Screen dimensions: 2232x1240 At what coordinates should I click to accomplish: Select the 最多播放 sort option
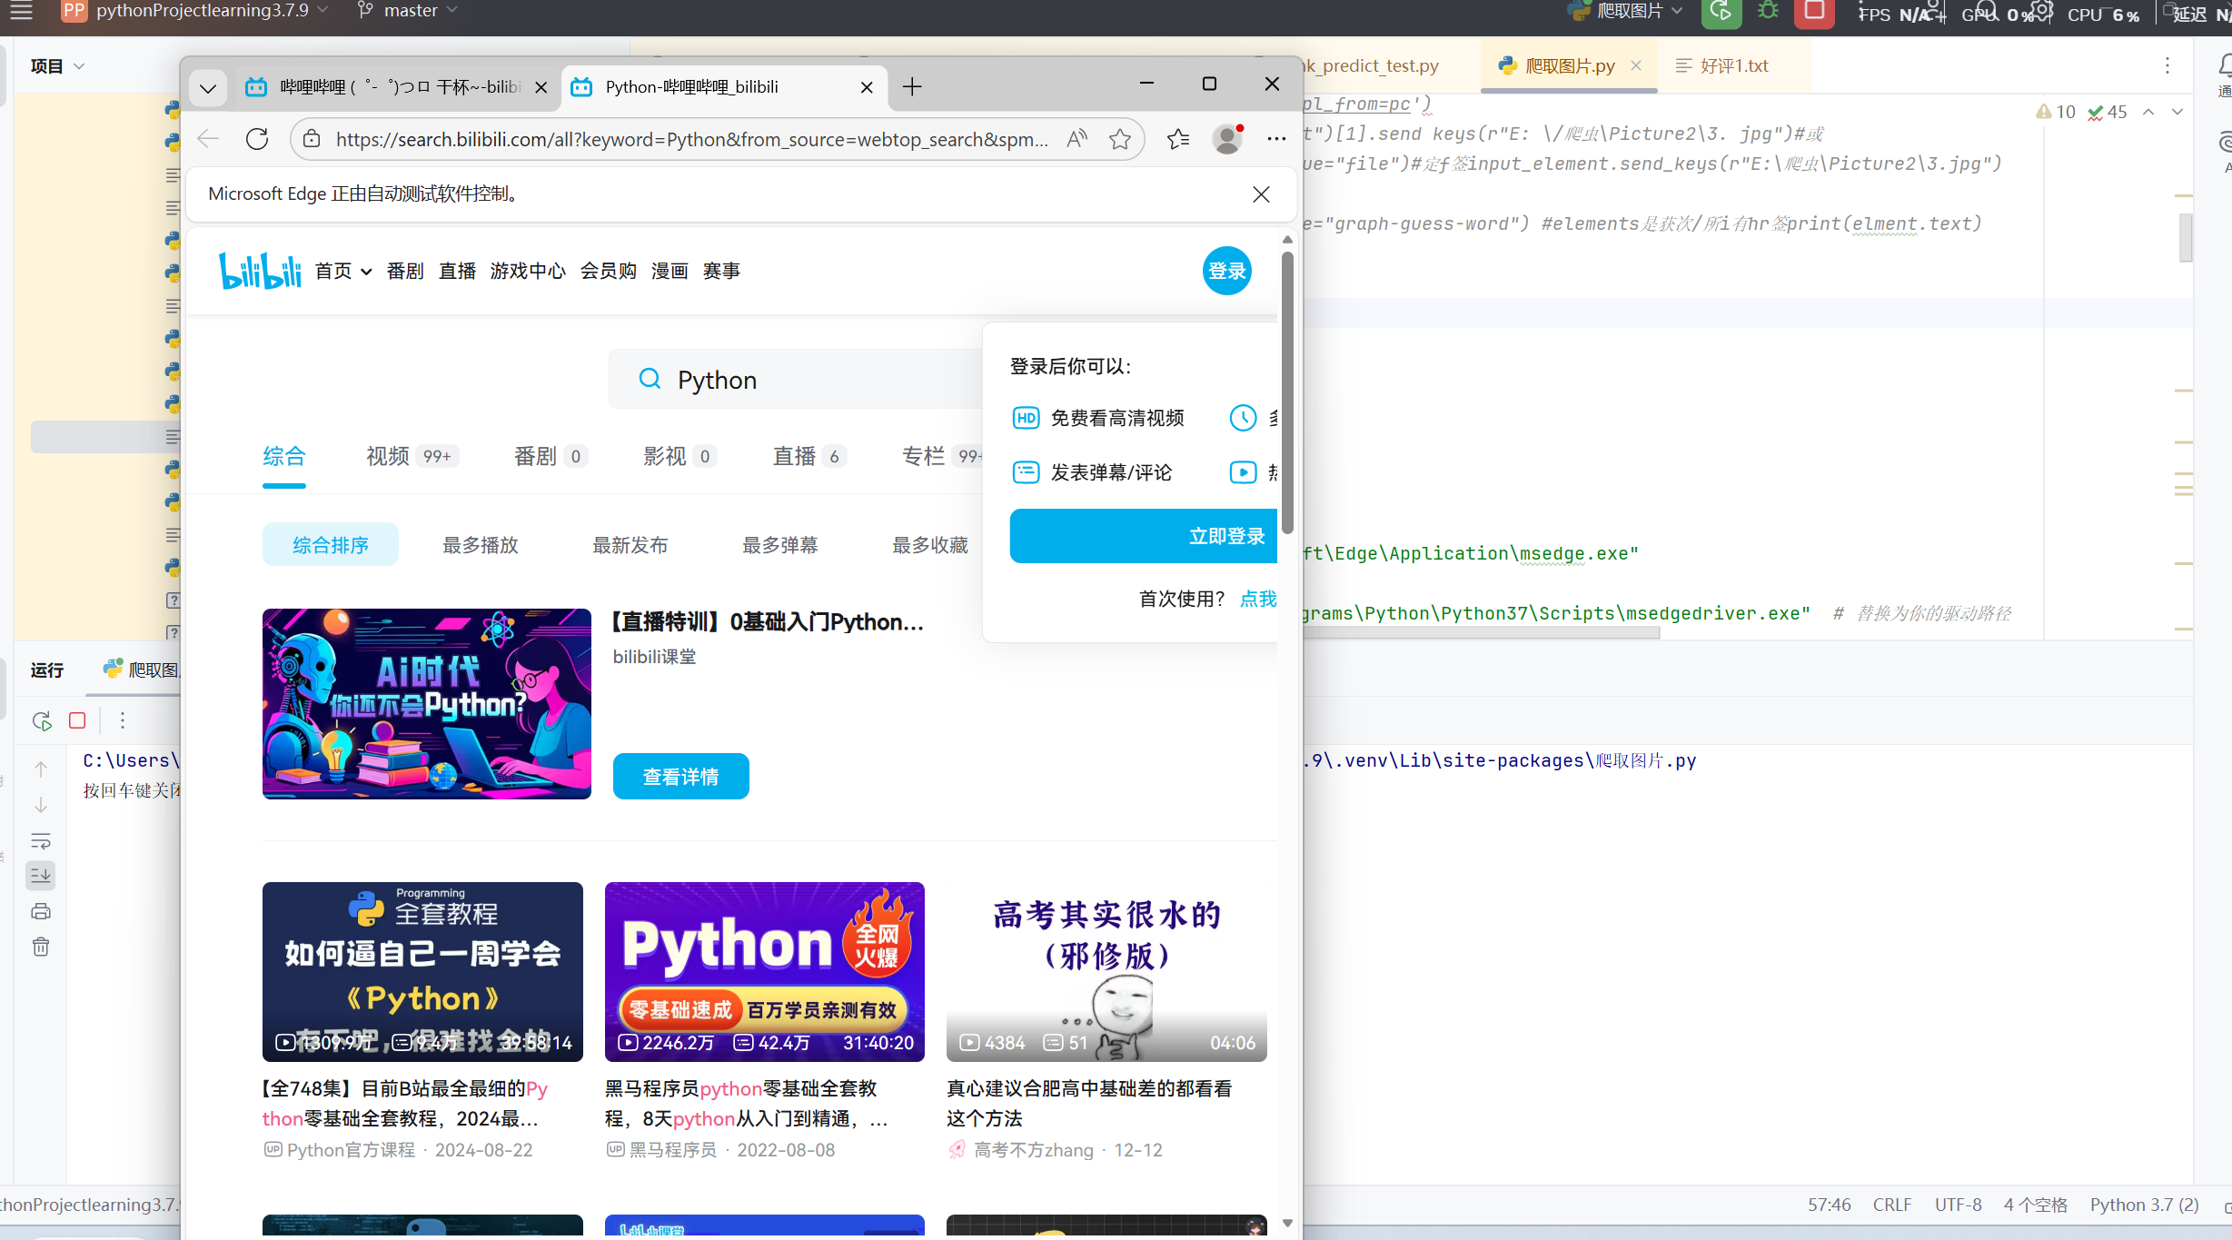pyautogui.click(x=480, y=545)
